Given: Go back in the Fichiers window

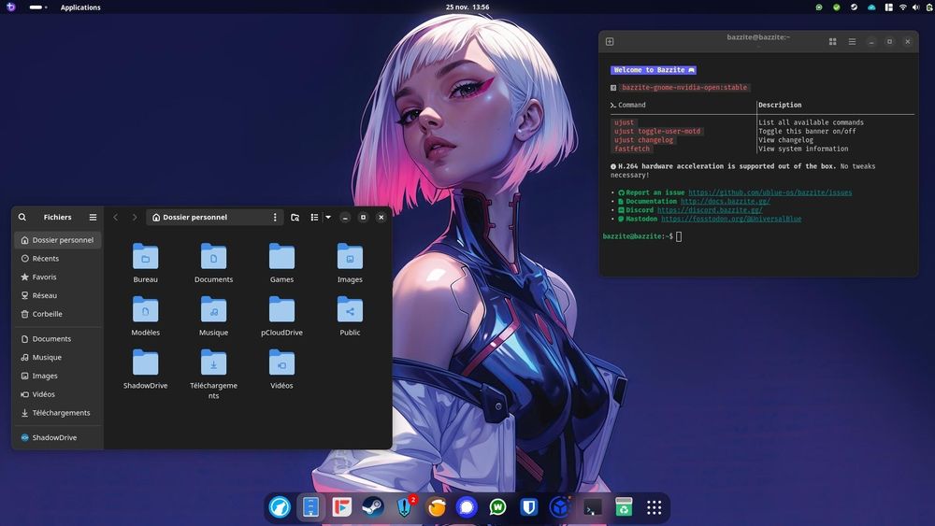Looking at the screenshot, I should point(116,218).
